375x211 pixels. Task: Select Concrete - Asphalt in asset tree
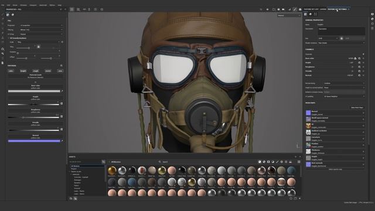click(81, 177)
